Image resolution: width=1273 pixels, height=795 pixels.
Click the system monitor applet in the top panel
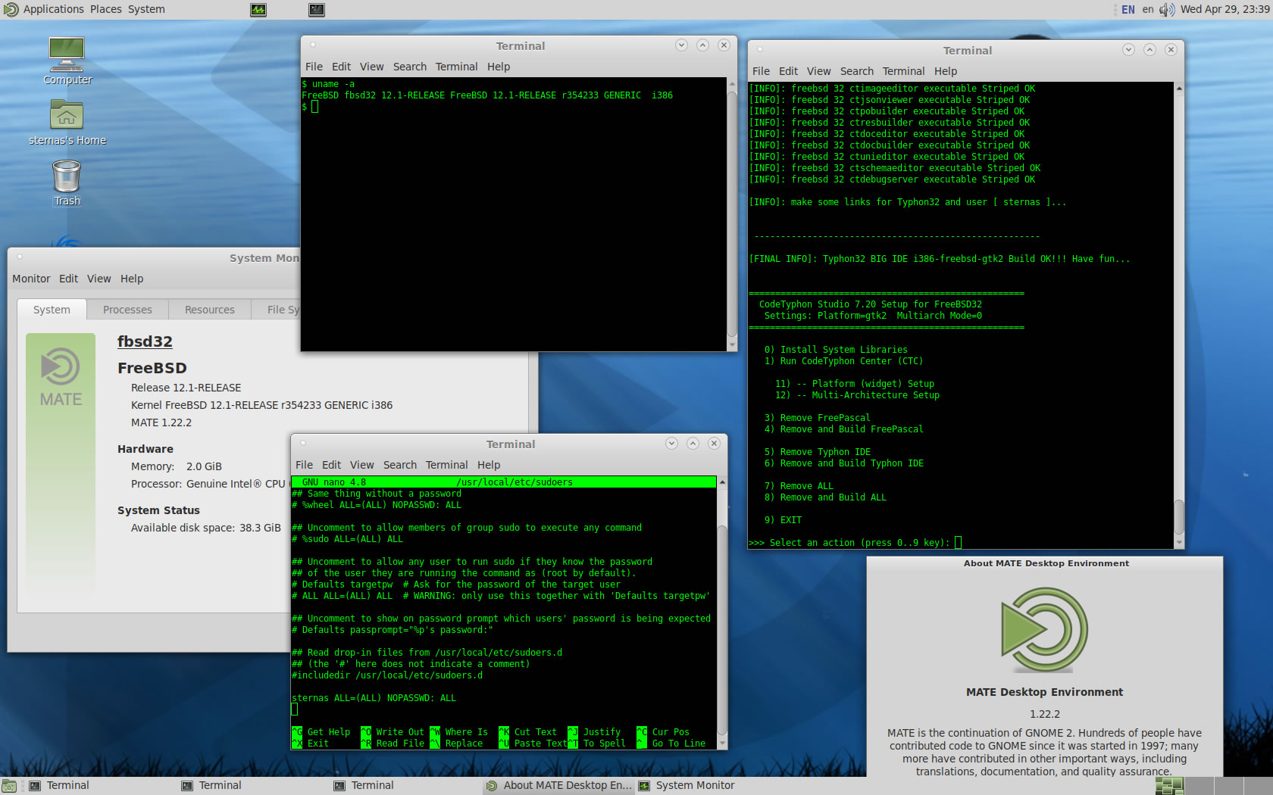(x=258, y=10)
